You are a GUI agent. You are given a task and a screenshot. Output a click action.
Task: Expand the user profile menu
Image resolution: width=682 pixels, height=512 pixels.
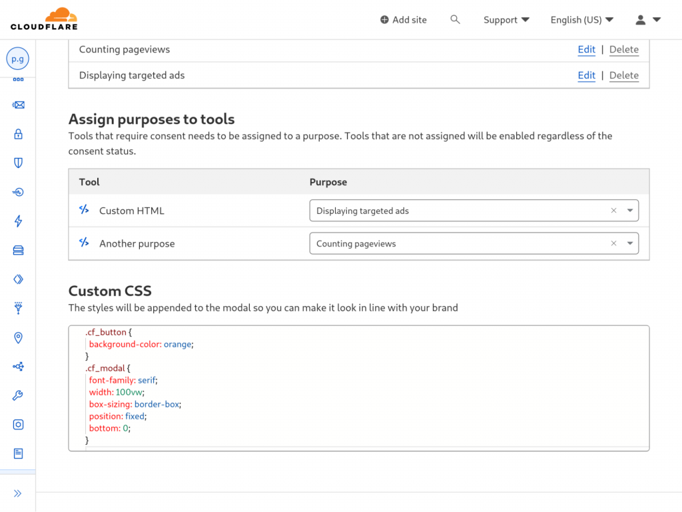[647, 20]
